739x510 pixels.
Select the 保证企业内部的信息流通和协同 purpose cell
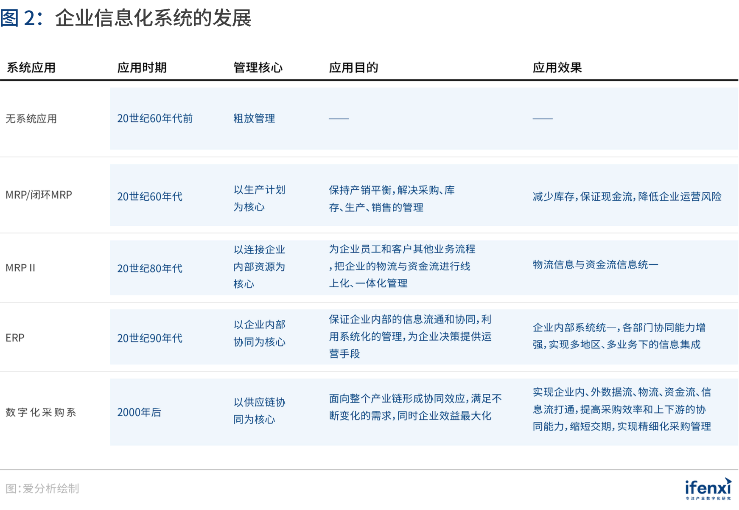(x=410, y=336)
